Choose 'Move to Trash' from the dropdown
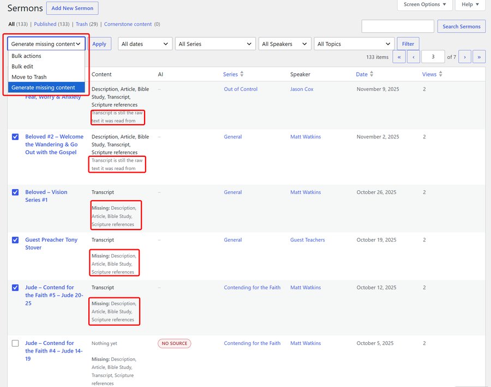The width and height of the screenshot is (491, 387). point(46,77)
